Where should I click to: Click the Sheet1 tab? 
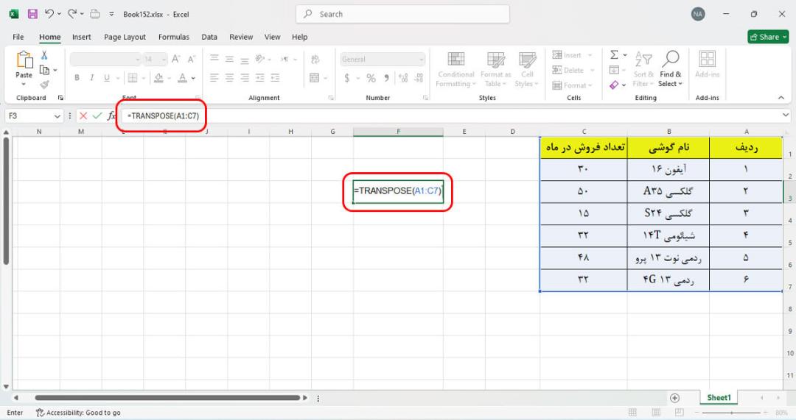click(x=719, y=398)
